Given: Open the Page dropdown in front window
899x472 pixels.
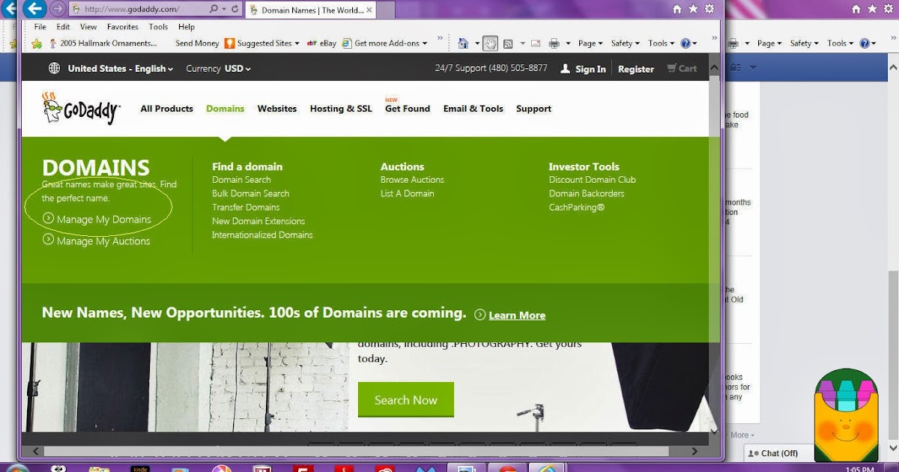Looking at the screenshot, I should click(590, 43).
